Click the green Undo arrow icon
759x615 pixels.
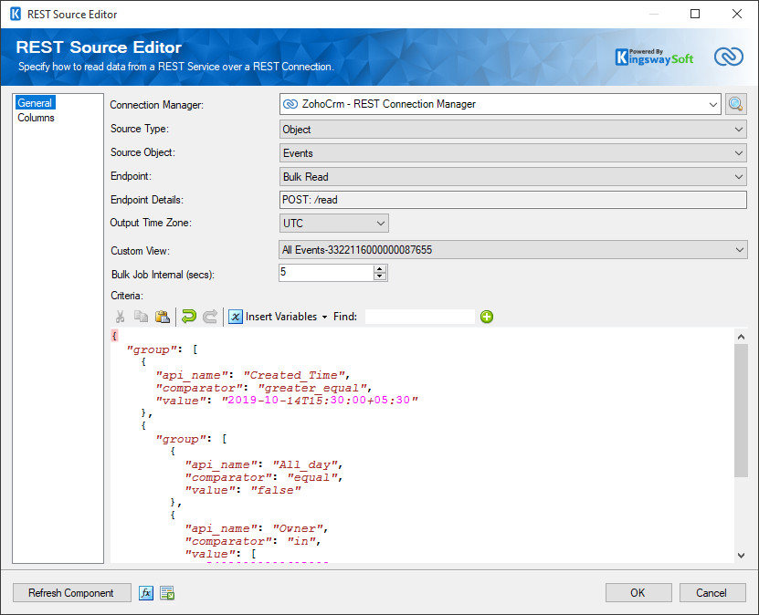coord(189,317)
